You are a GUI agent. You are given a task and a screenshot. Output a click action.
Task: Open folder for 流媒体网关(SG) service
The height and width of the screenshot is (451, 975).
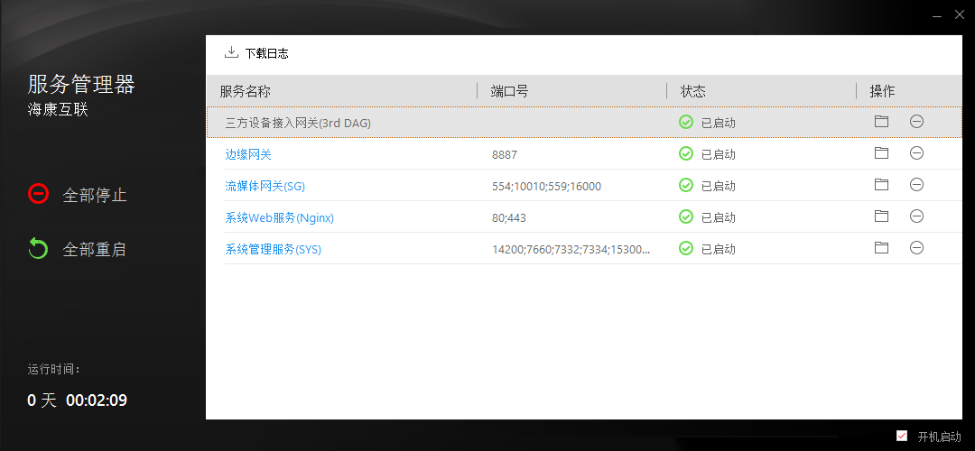(x=881, y=185)
